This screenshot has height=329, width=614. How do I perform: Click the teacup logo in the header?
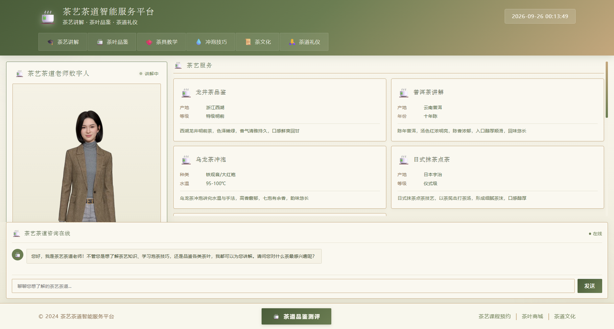pyautogui.click(x=47, y=17)
